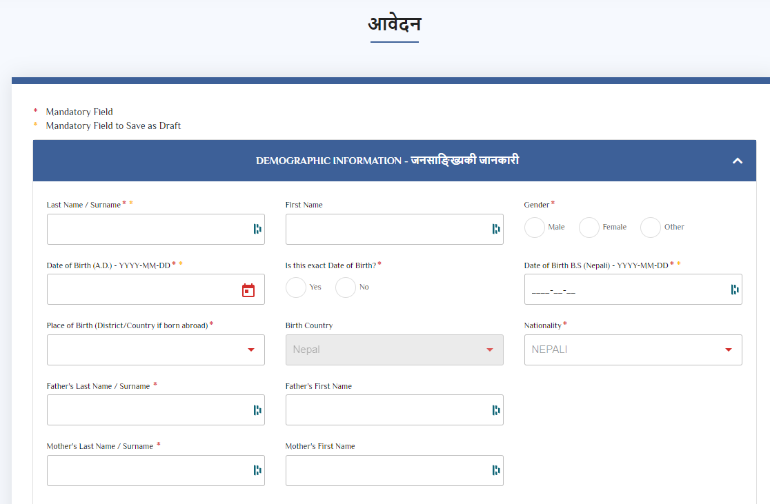770x504 pixels.
Task: Click keyboard icon in Mother's Last Name field
Action: click(x=257, y=470)
